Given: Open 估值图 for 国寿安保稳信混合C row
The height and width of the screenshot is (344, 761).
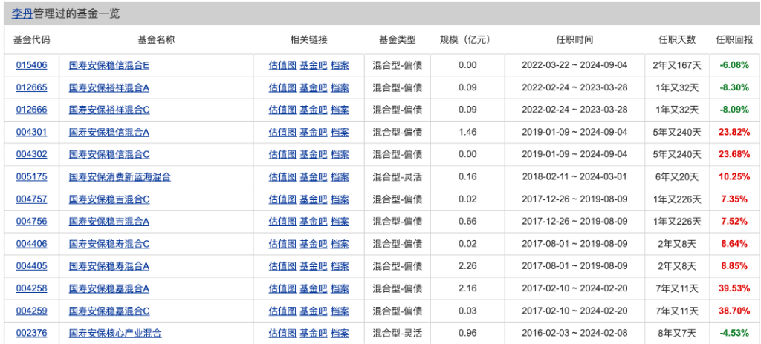Looking at the screenshot, I should pos(282,154).
